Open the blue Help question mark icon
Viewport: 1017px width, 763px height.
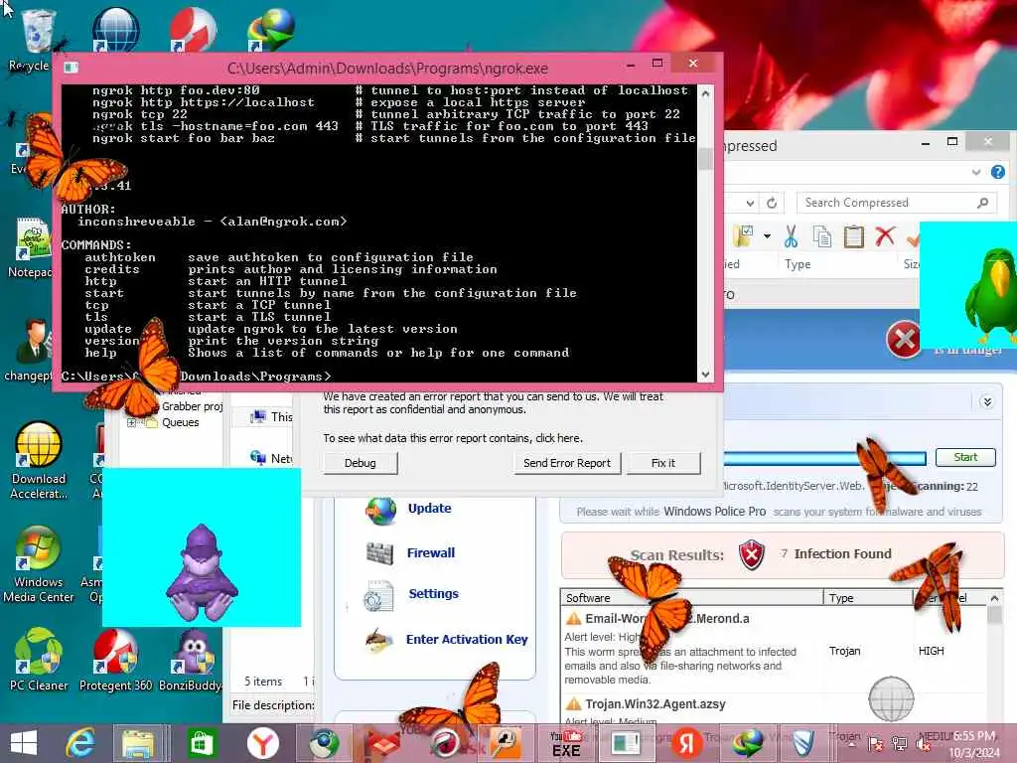pos(997,172)
